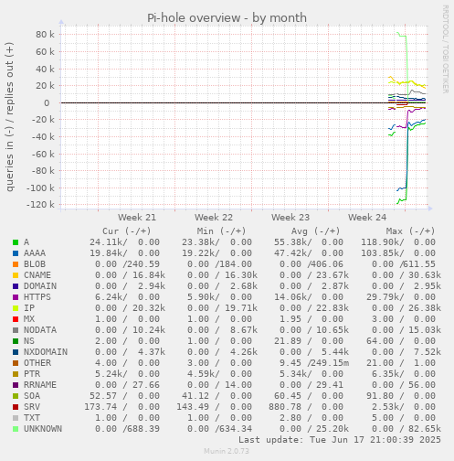Click the orange BLOB legend color swatch

pyautogui.click(x=16, y=264)
